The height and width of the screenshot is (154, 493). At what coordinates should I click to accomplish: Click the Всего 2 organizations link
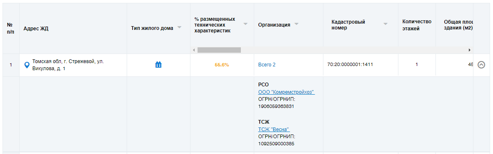(x=267, y=65)
